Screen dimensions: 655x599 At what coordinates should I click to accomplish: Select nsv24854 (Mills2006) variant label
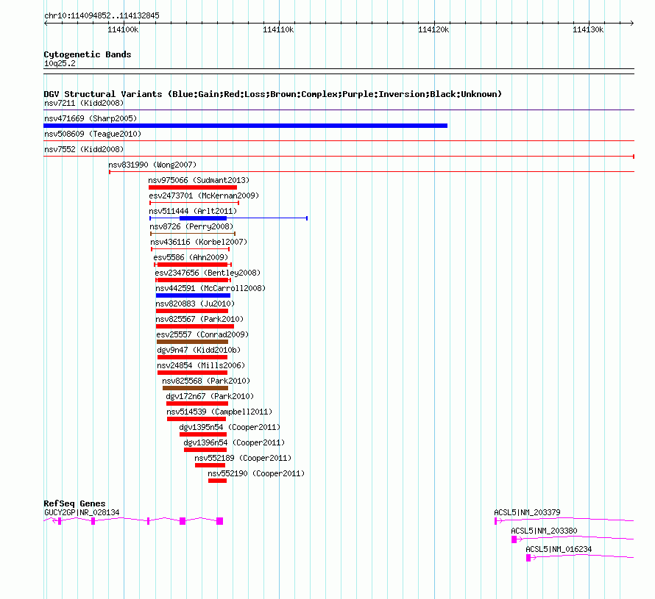tap(201, 365)
